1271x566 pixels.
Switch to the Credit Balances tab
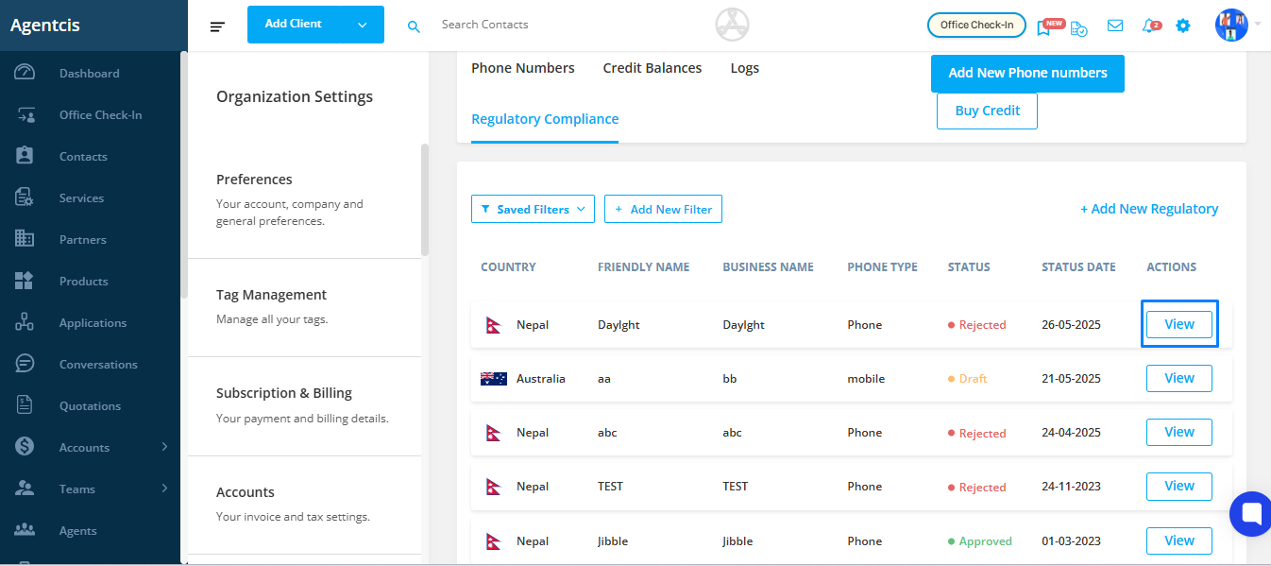click(x=652, y=68)
